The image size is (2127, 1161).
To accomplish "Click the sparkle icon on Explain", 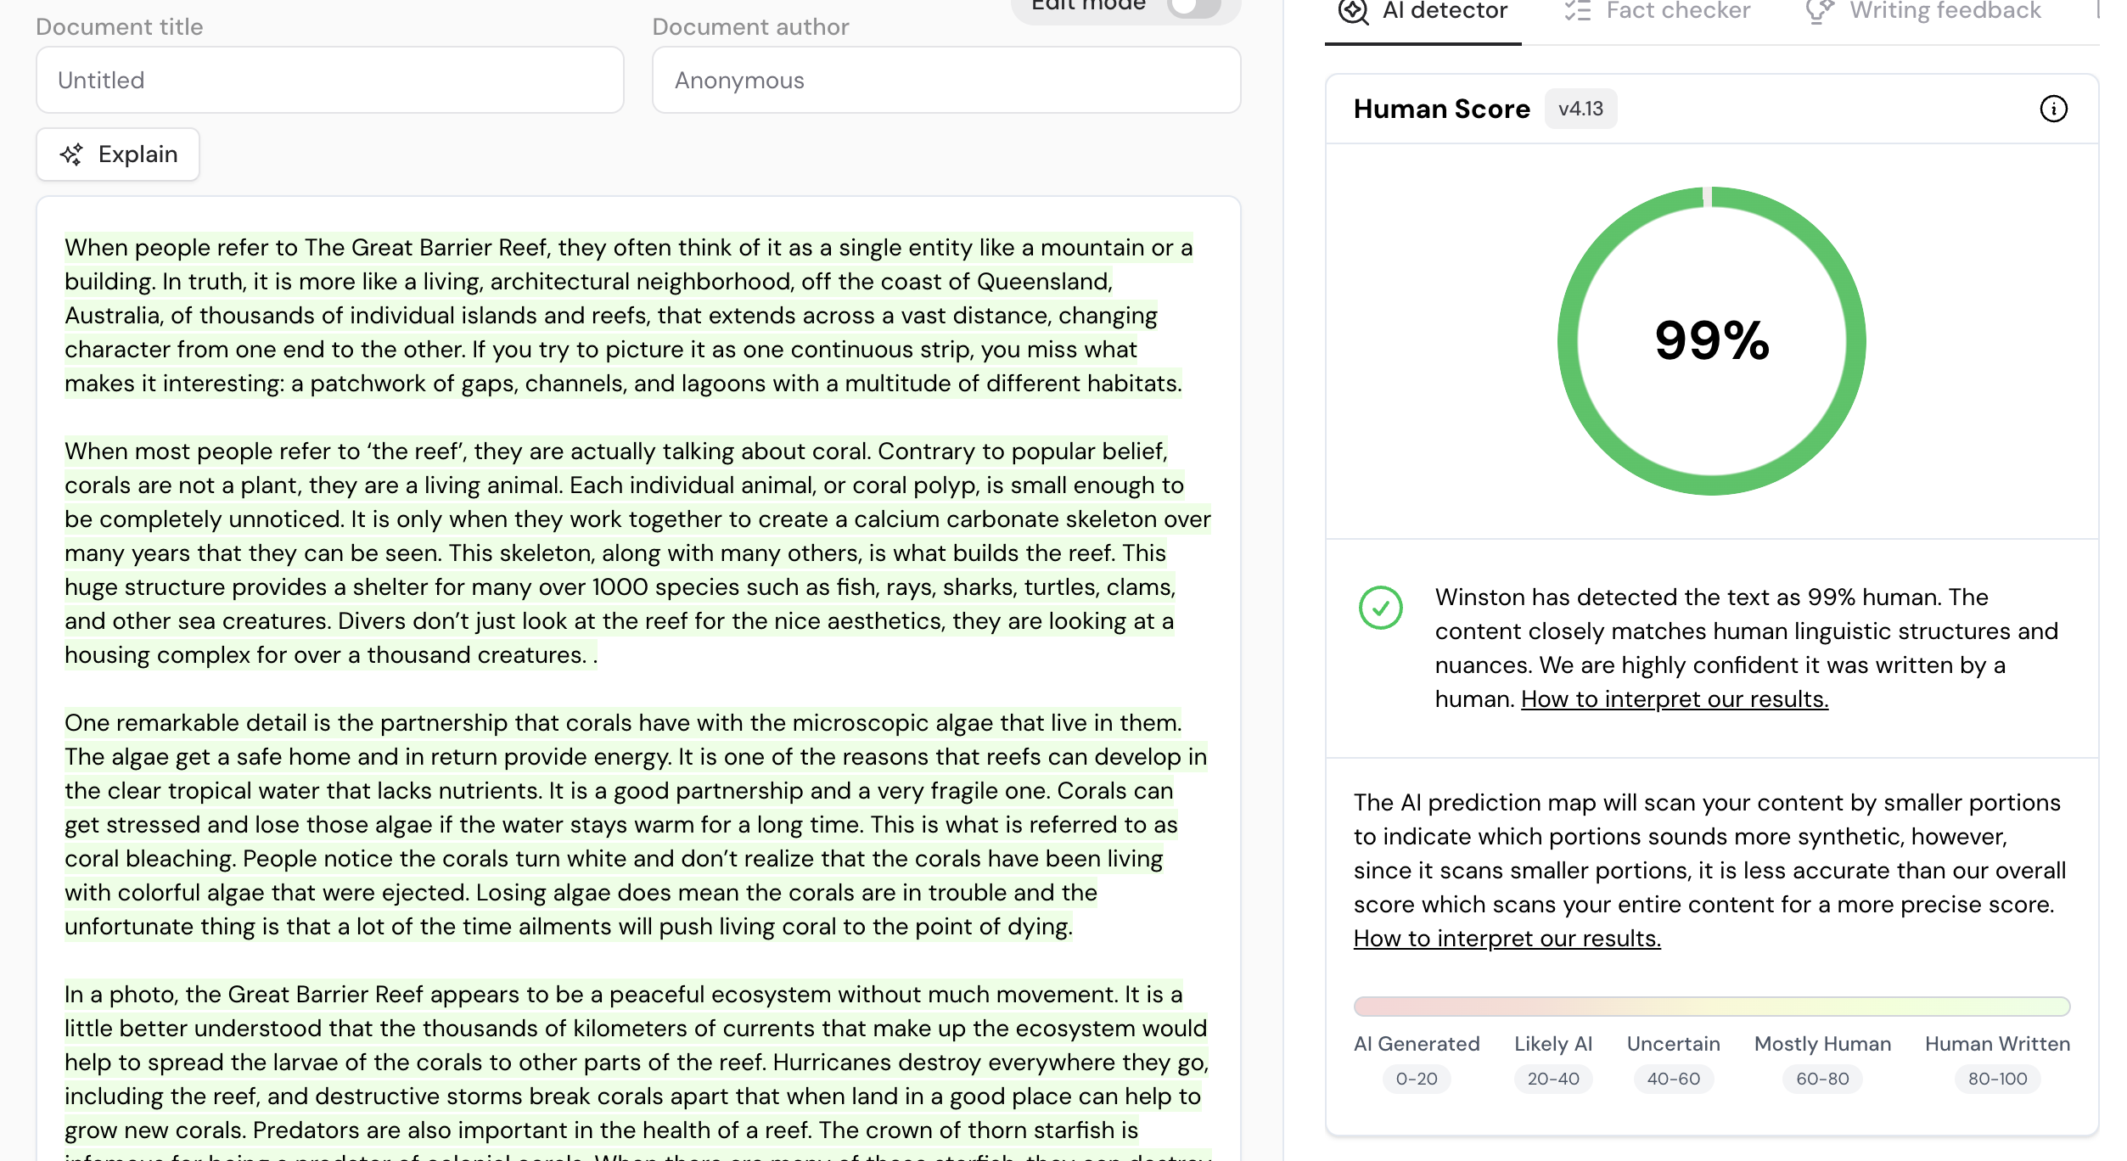I will click(71, 154).
